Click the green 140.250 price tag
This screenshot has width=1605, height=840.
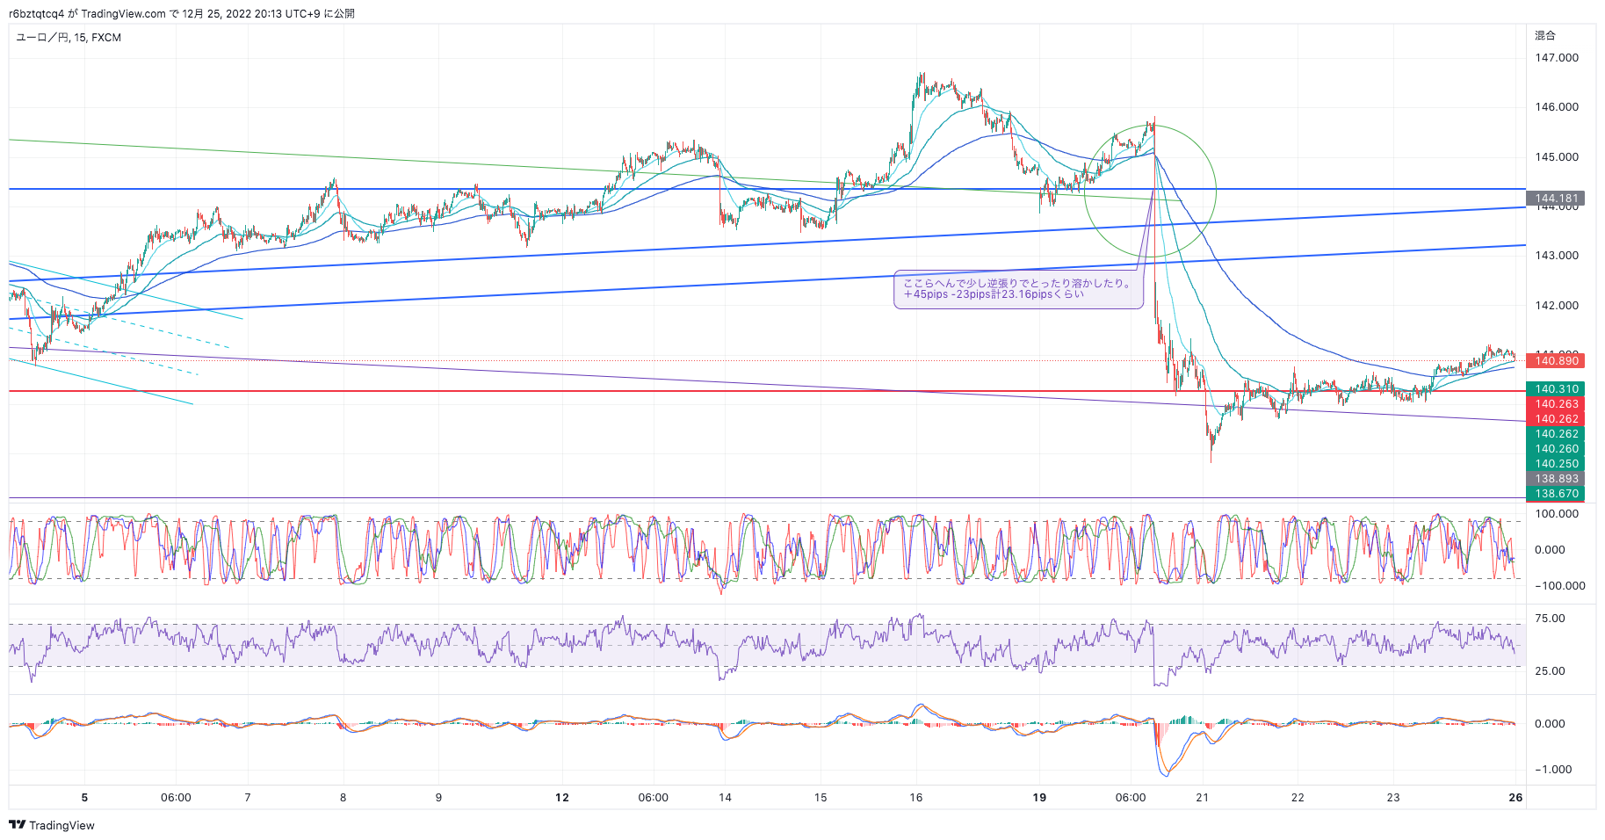[x=1556, y=464]
